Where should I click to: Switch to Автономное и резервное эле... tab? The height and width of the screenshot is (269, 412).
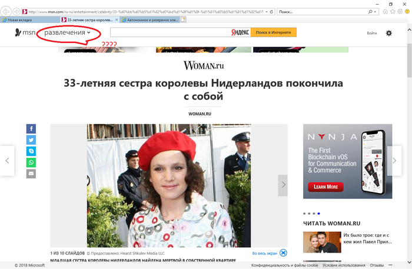[x=149, y=19]
